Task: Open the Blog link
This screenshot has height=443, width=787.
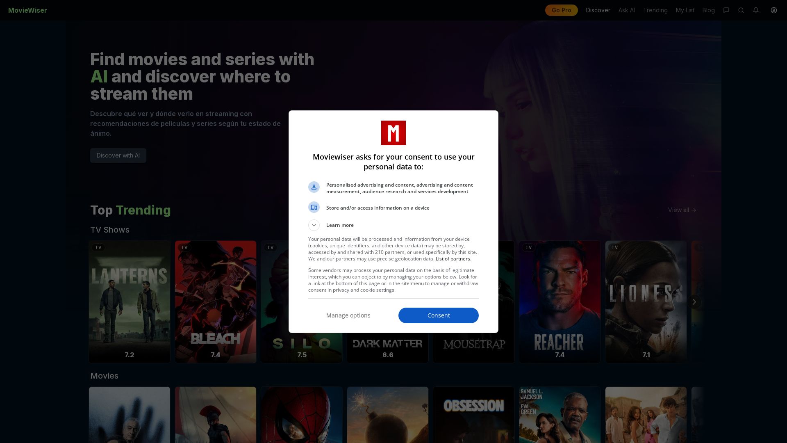Action: point(709,10)
